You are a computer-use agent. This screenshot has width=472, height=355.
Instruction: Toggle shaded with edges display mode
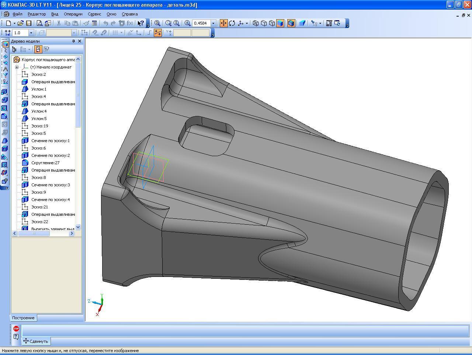pyautogui.click(x=291, y=23)
